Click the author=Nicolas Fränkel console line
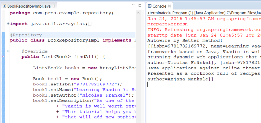This screenshot has width=261, height=123. [204, 63]
